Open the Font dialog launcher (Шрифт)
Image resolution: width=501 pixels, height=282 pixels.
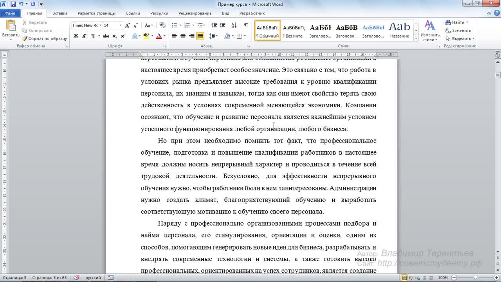(165, 46)
